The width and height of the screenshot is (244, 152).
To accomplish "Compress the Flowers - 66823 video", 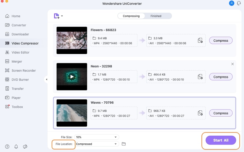I will click(221, 41).
